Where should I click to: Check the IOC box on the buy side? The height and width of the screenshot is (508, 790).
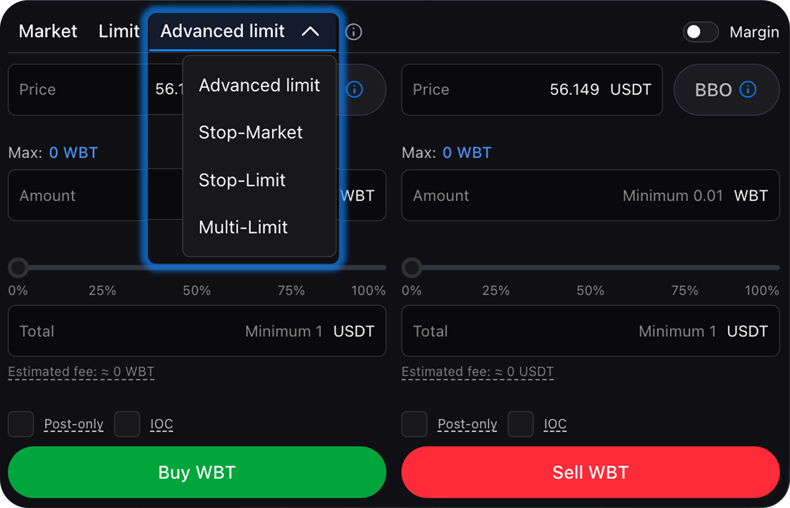pyautogui.click(x=127, y=424)
